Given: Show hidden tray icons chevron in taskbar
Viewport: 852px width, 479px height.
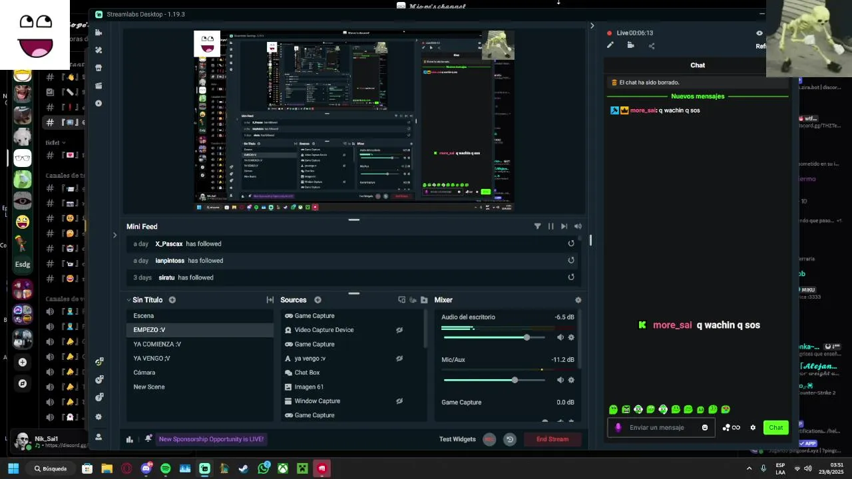Looking at the screenshot, I should coord(749,468).
